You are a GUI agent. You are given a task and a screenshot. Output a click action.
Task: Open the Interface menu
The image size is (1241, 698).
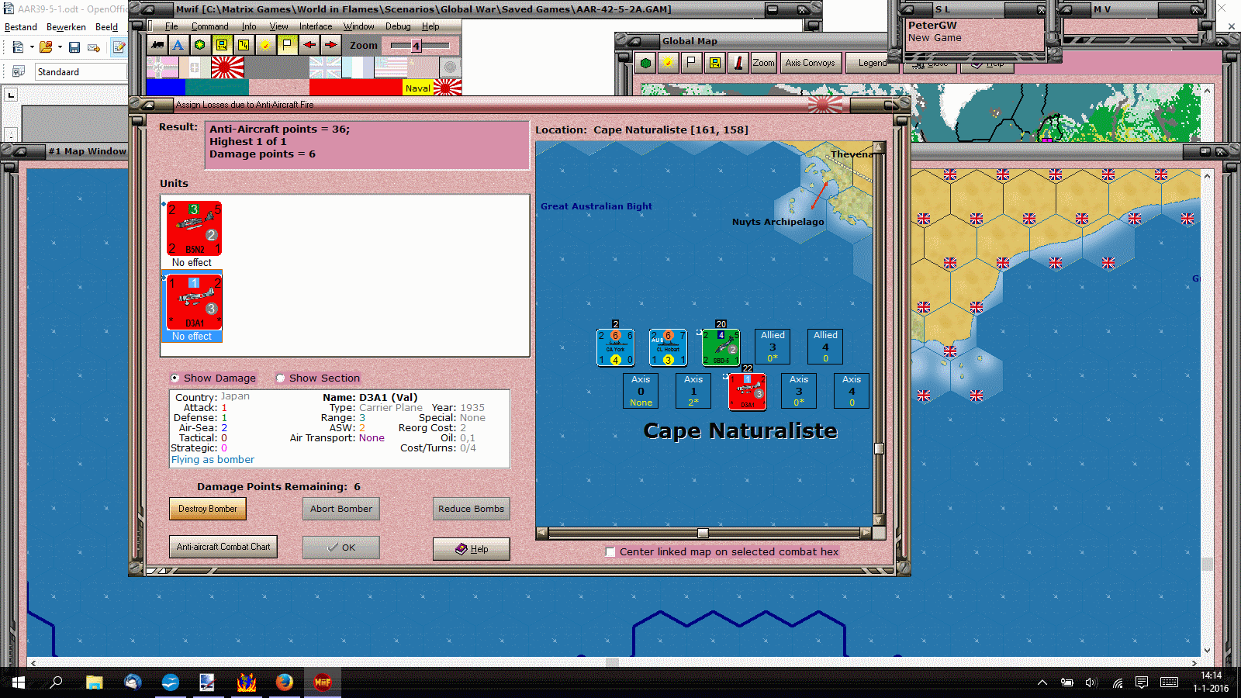316,26
